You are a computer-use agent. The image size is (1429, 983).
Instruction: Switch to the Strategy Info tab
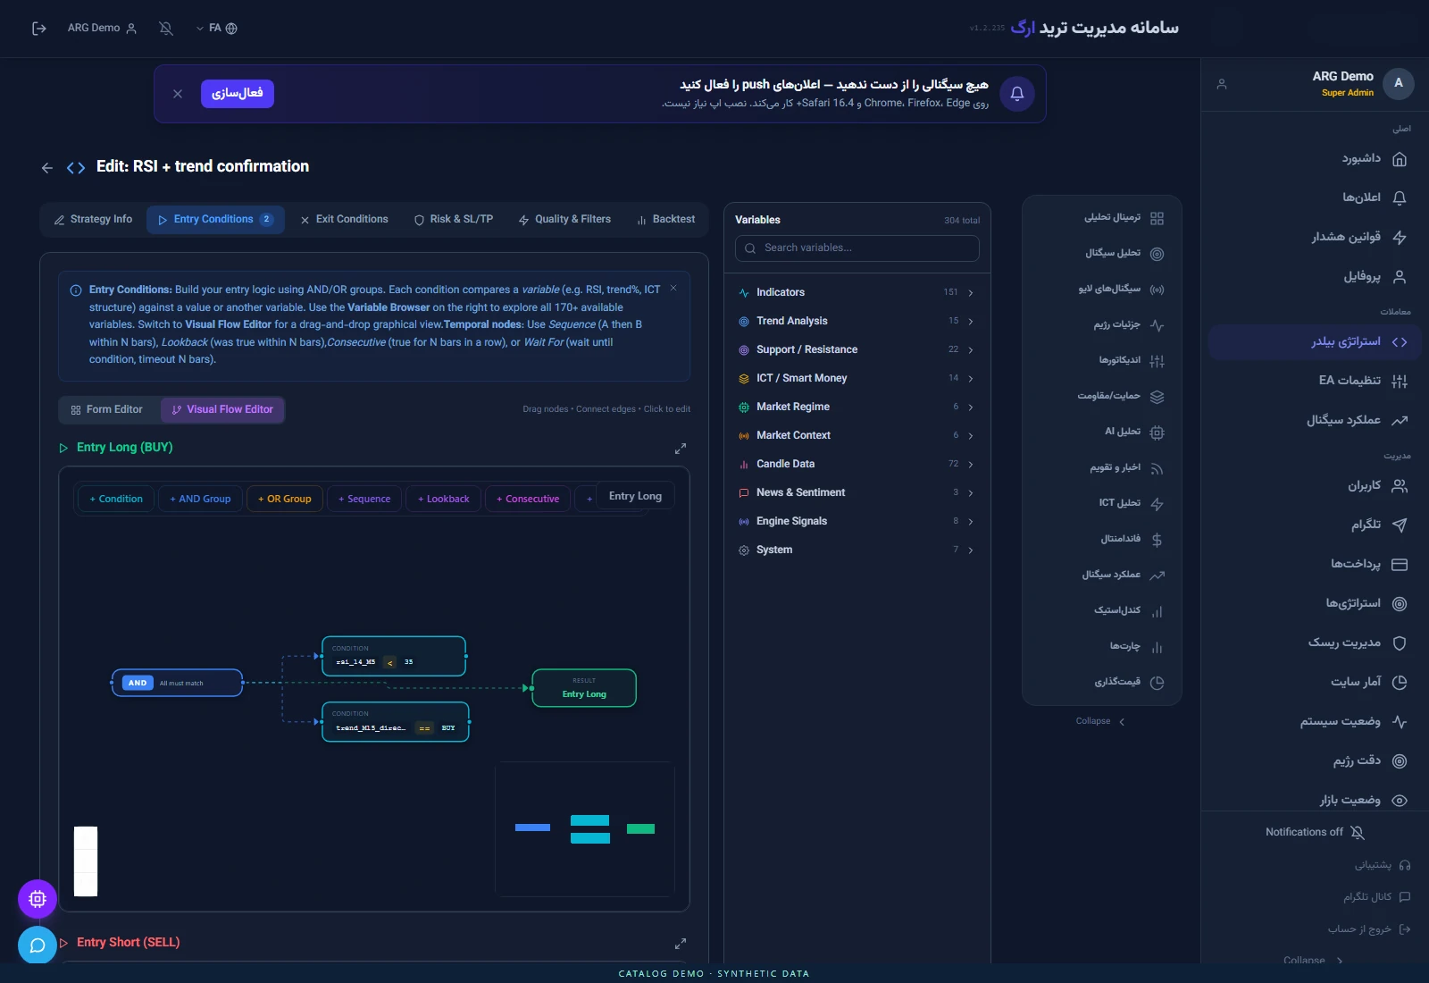coord(93,220)
